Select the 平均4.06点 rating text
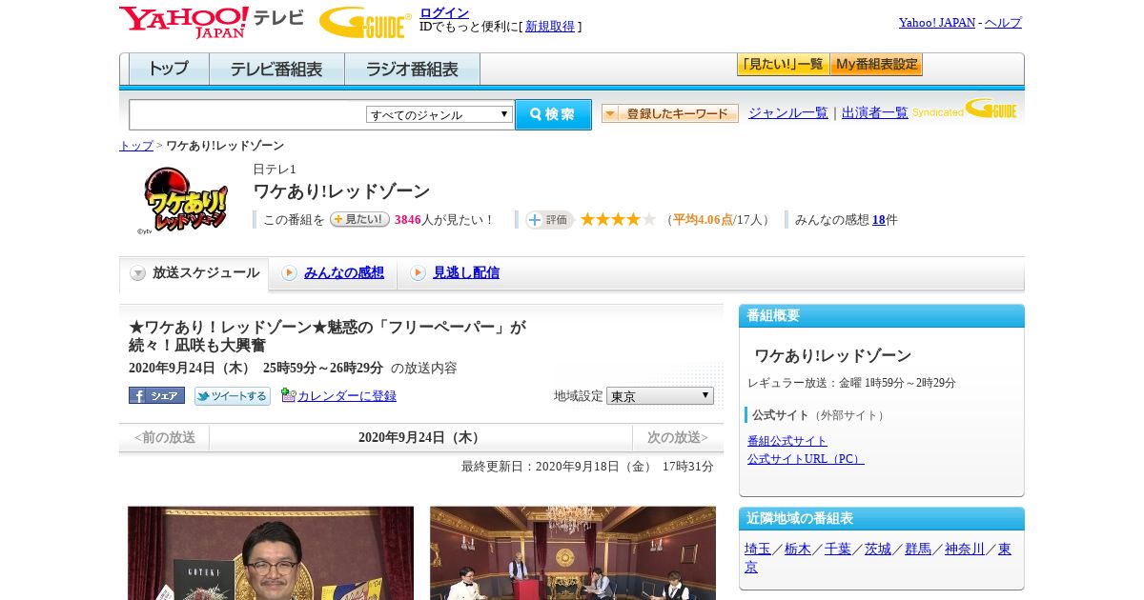Image resolution: width=1144 pixels, height=600 pixels. click(703, 220)
